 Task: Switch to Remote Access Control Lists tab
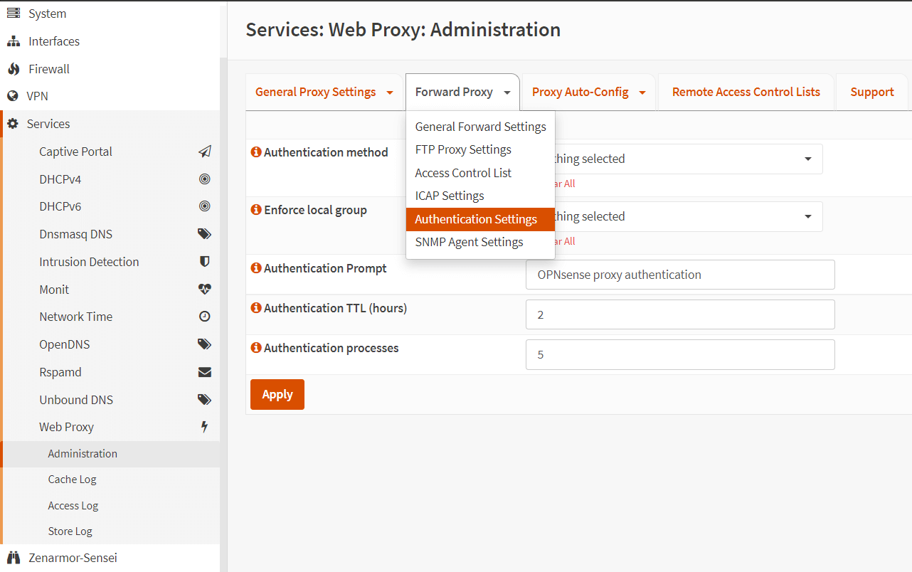(x=746, y=92)
